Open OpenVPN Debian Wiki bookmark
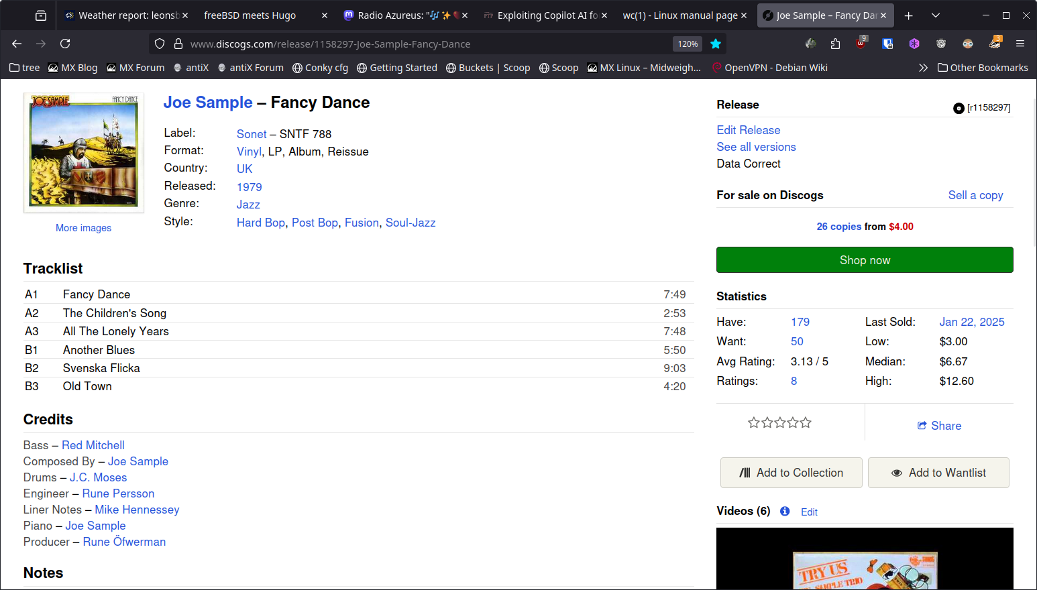 point(769,68)
